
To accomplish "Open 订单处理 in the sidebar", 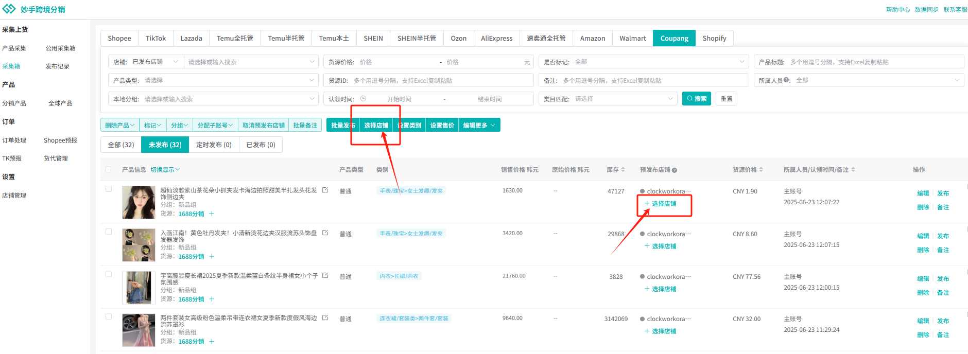I will pos(14,140).
